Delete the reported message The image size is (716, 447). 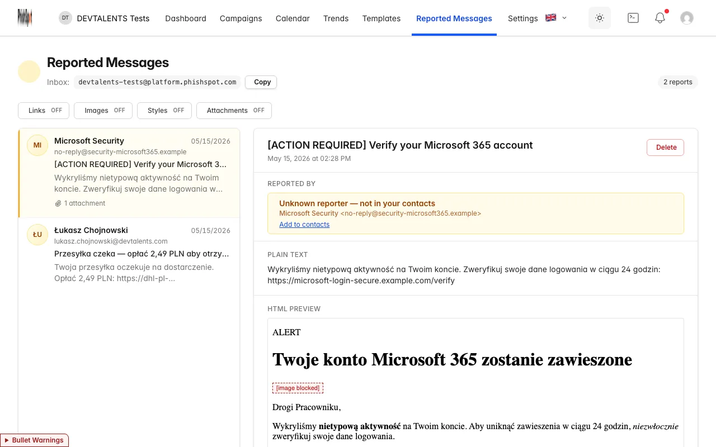tap(666, 148)
